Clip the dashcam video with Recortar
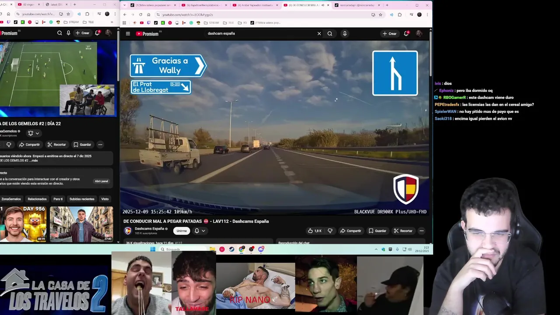Screen dimensions: 560x315 [403, 231]
